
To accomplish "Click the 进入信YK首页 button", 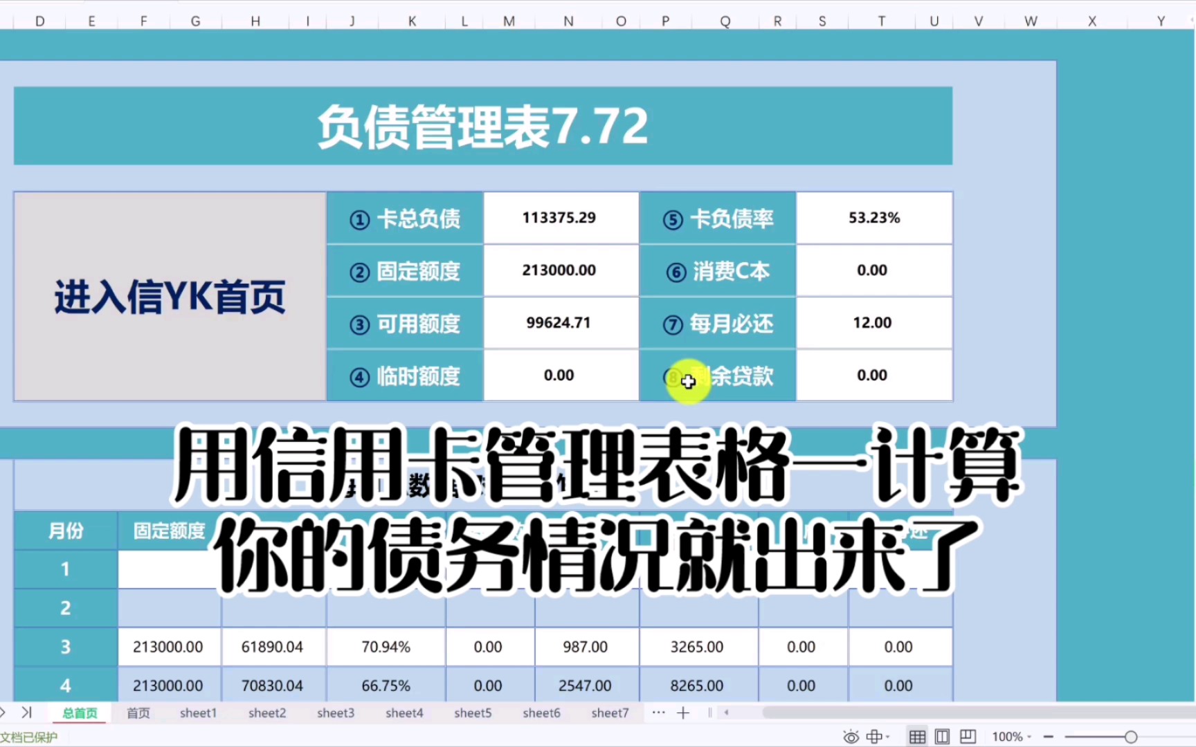I will 170,297.
